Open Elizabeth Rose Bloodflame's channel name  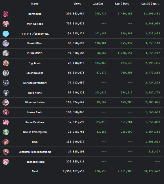click(x=35, y=152)
